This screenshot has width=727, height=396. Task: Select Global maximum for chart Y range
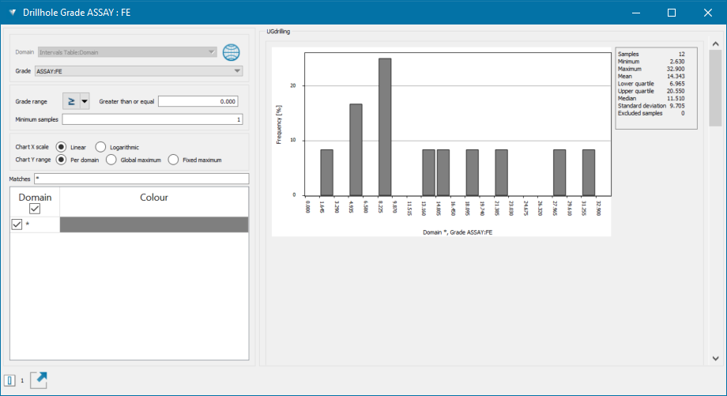111,160
